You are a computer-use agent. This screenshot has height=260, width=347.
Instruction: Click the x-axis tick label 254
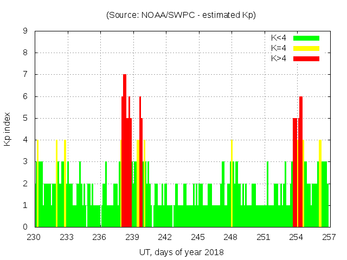pos(296,237)
